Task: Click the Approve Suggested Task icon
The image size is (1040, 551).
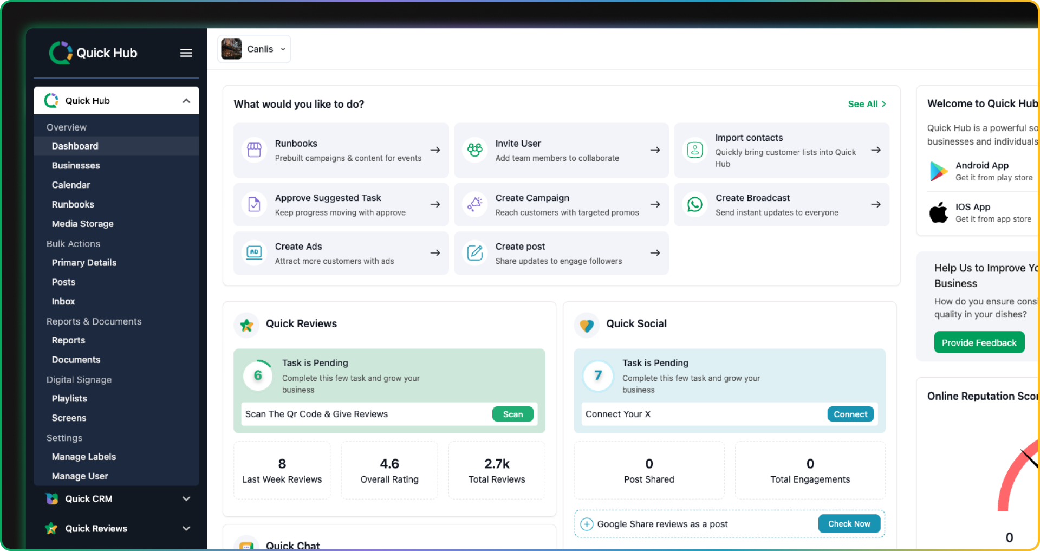Action: point(254,204)
